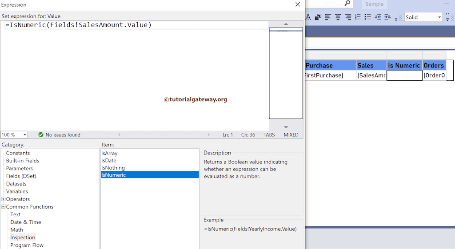Select the Operators category
Image resolution: width=455 pixels, height=249 pixels.
[x=18, y=199]
